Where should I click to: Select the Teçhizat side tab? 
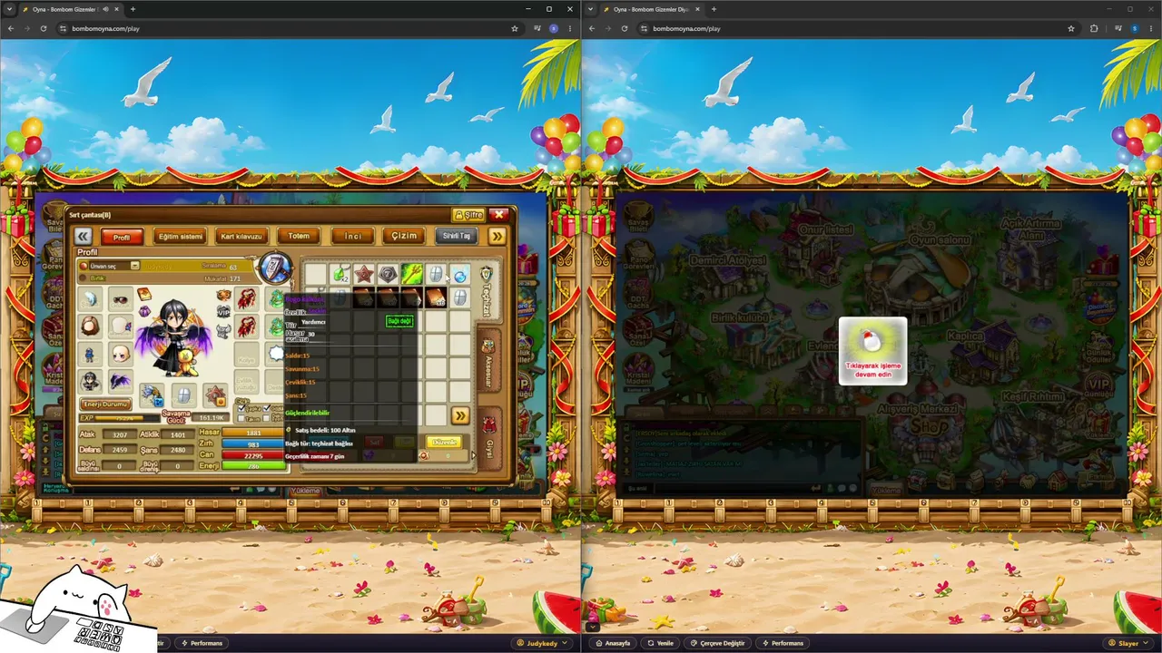coord(487,292)
